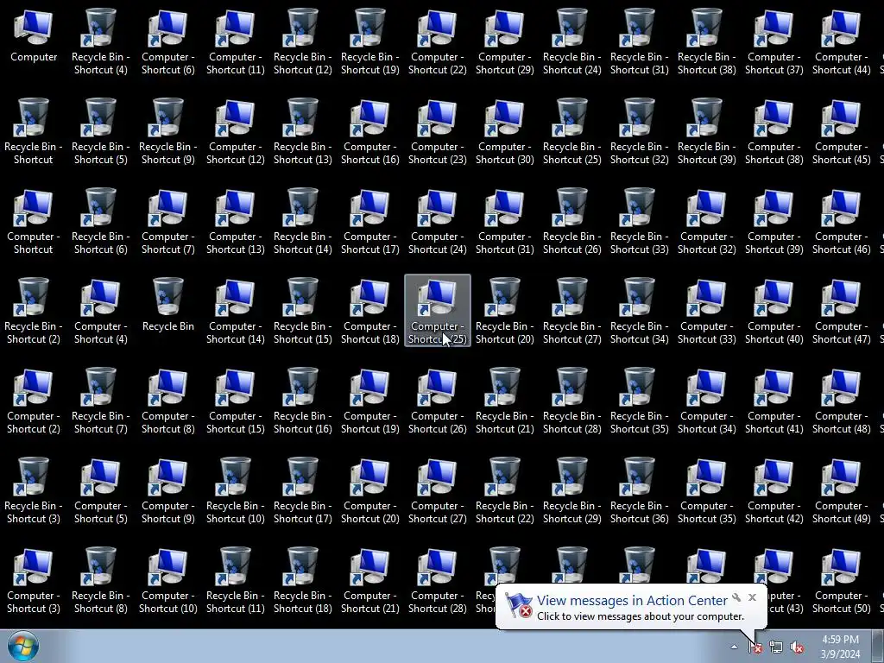Click Recycle Bin - Shortcut (32) icon
This screenshot has height=663, width=884.
[x=640, y=131]
